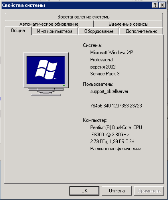
Task: Select the Общие tab
Action: [18, 30]
